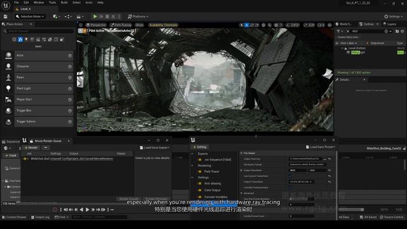Image resolution: width=407 pixels, height=229 pixels.
Task: Toggle the Anti-aliasing setting switch
Action: click(200, 183)
